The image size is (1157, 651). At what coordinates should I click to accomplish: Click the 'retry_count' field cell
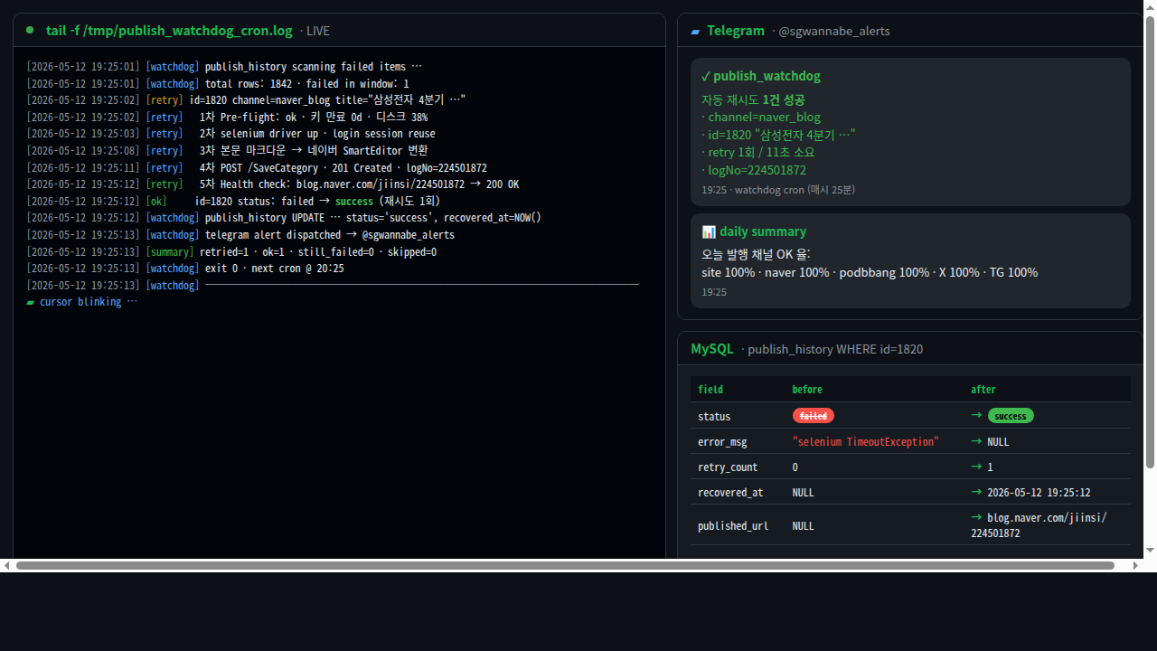click(728, 467)
